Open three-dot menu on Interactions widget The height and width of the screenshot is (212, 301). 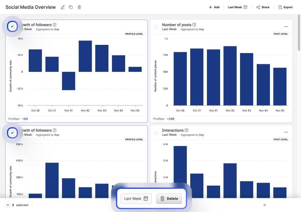286,132
